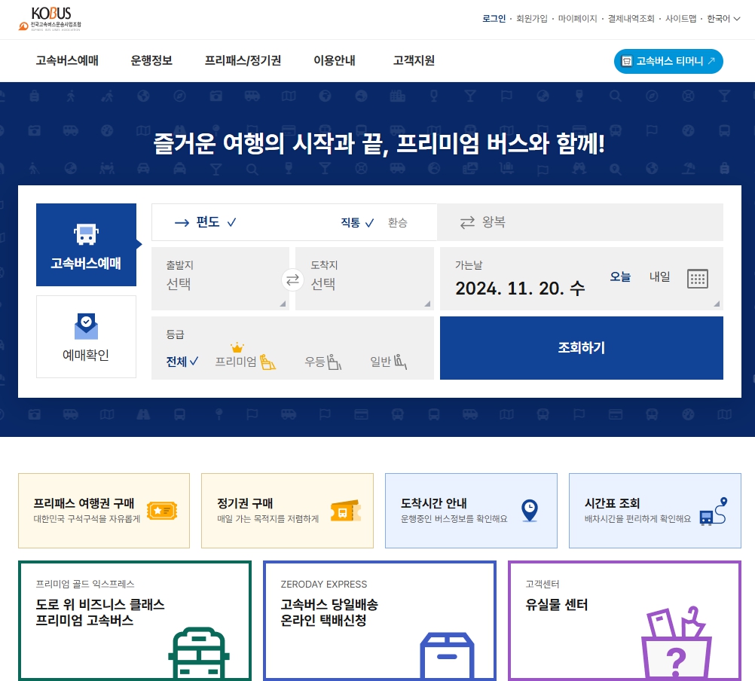Click the KOBUS logo

coord(50,17)
